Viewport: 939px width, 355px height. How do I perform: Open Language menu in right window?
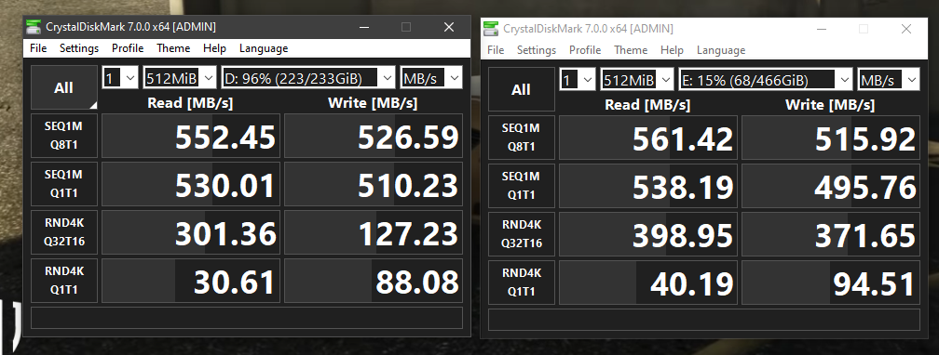point(721,50)
